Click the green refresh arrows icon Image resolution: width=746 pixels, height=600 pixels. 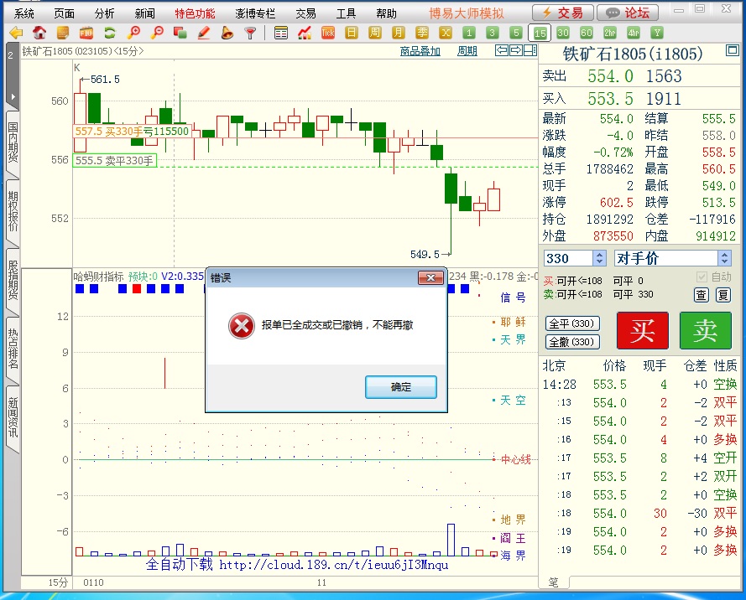[x=109, y=33]
